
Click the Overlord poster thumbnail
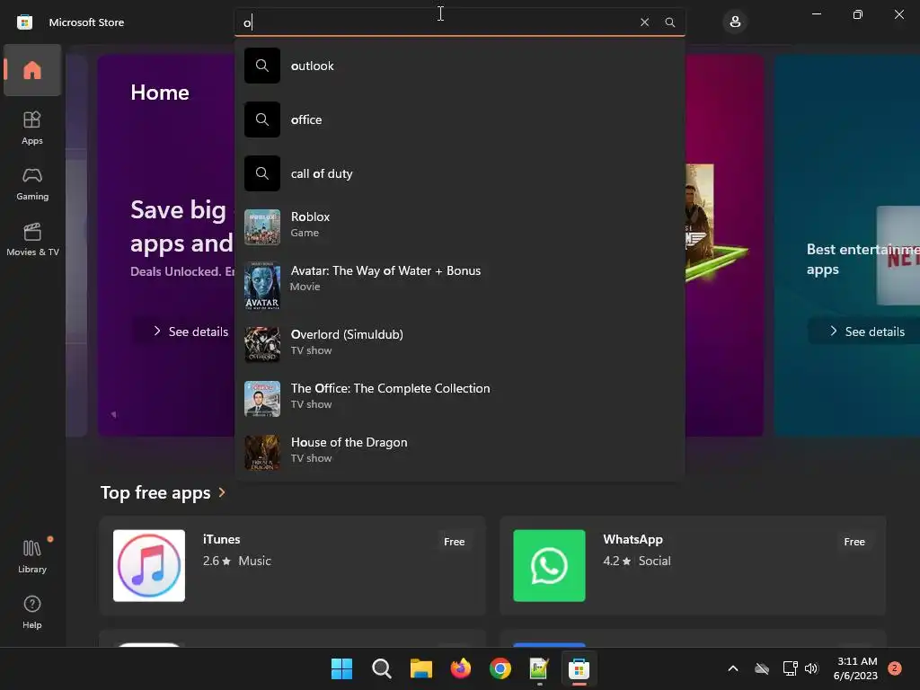[x=262, y=345]
